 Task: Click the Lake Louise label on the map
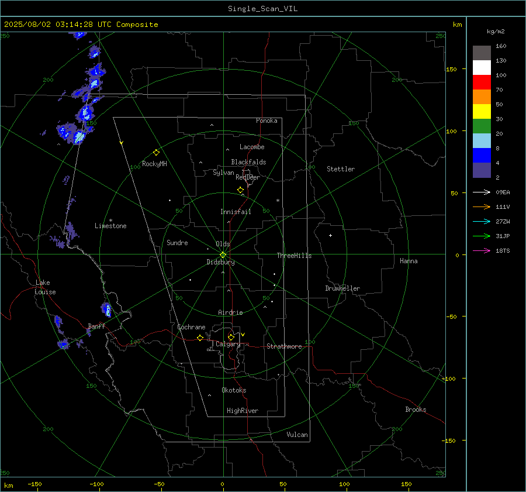click(x=45, y=287)
